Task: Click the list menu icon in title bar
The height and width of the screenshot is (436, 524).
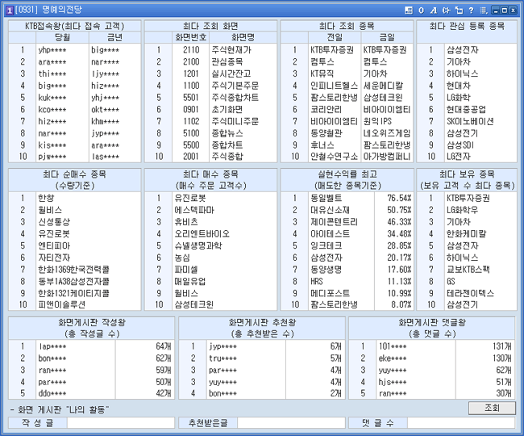Action: coord(482,9)
